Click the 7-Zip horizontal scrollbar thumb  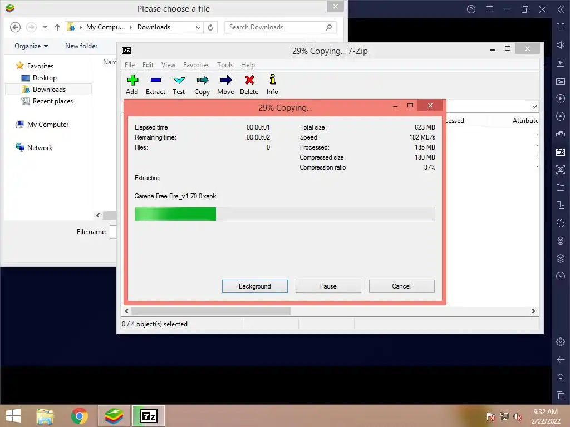pos(211,311)
